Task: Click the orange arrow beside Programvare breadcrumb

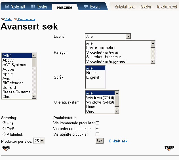Action: (x=16, y=19)
